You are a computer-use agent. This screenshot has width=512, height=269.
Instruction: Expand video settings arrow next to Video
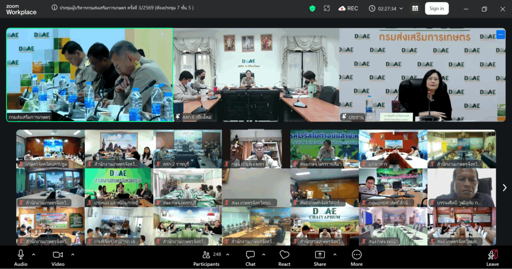pyautogui.click(x=72, y=254)
